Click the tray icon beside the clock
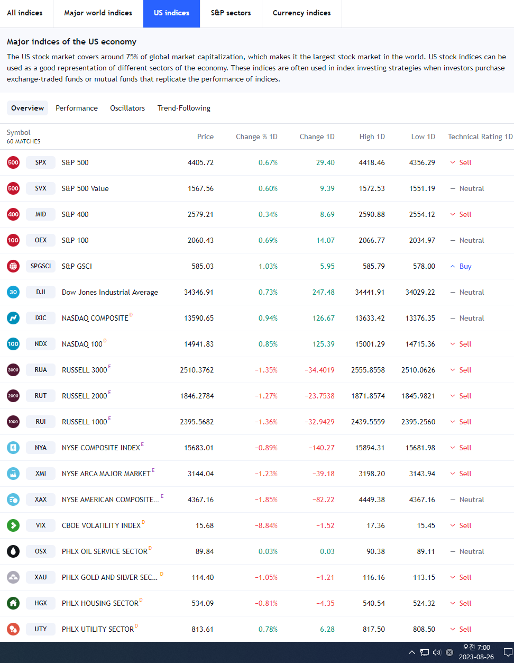514x663 pixels. pos(449,652)
